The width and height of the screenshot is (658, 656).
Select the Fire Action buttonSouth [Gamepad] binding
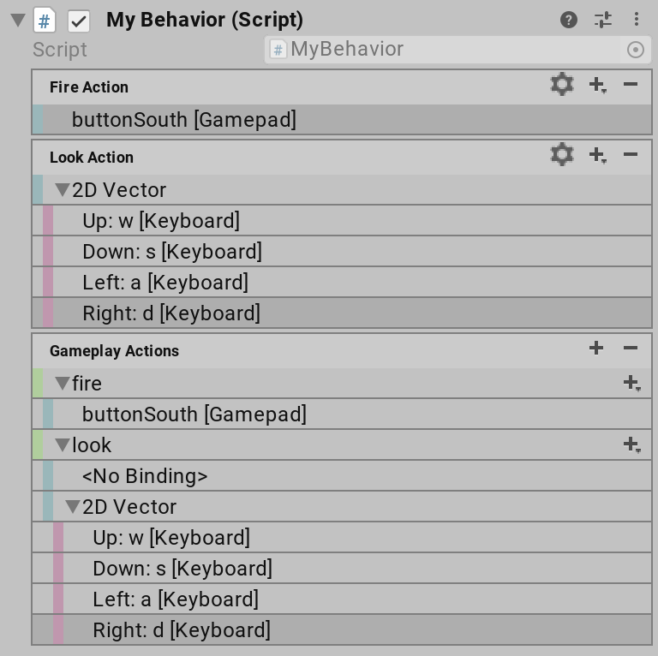coord(184,120)
